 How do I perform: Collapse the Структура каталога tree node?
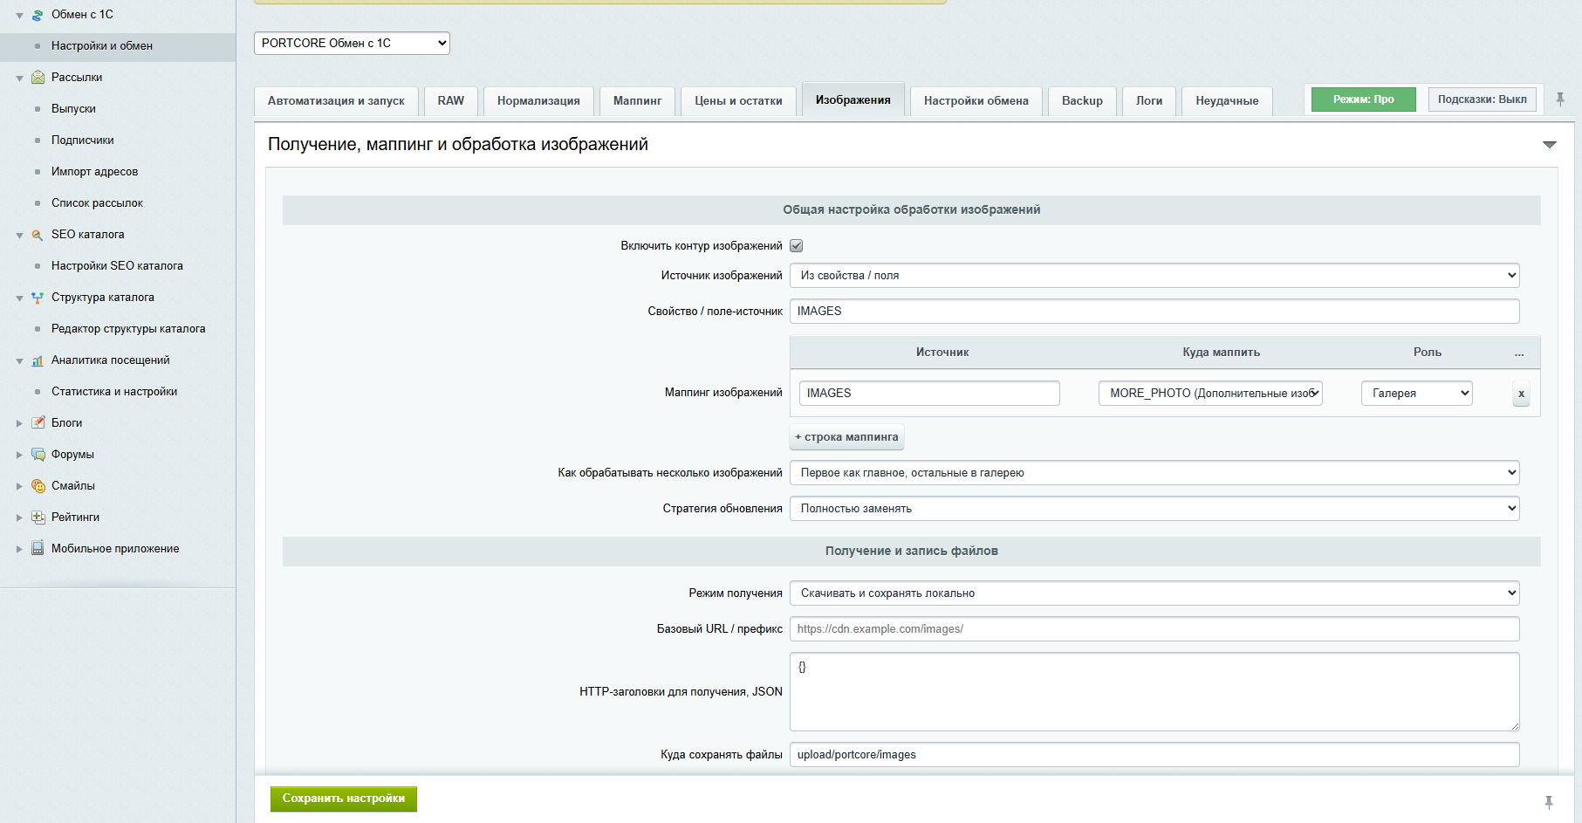19,298
